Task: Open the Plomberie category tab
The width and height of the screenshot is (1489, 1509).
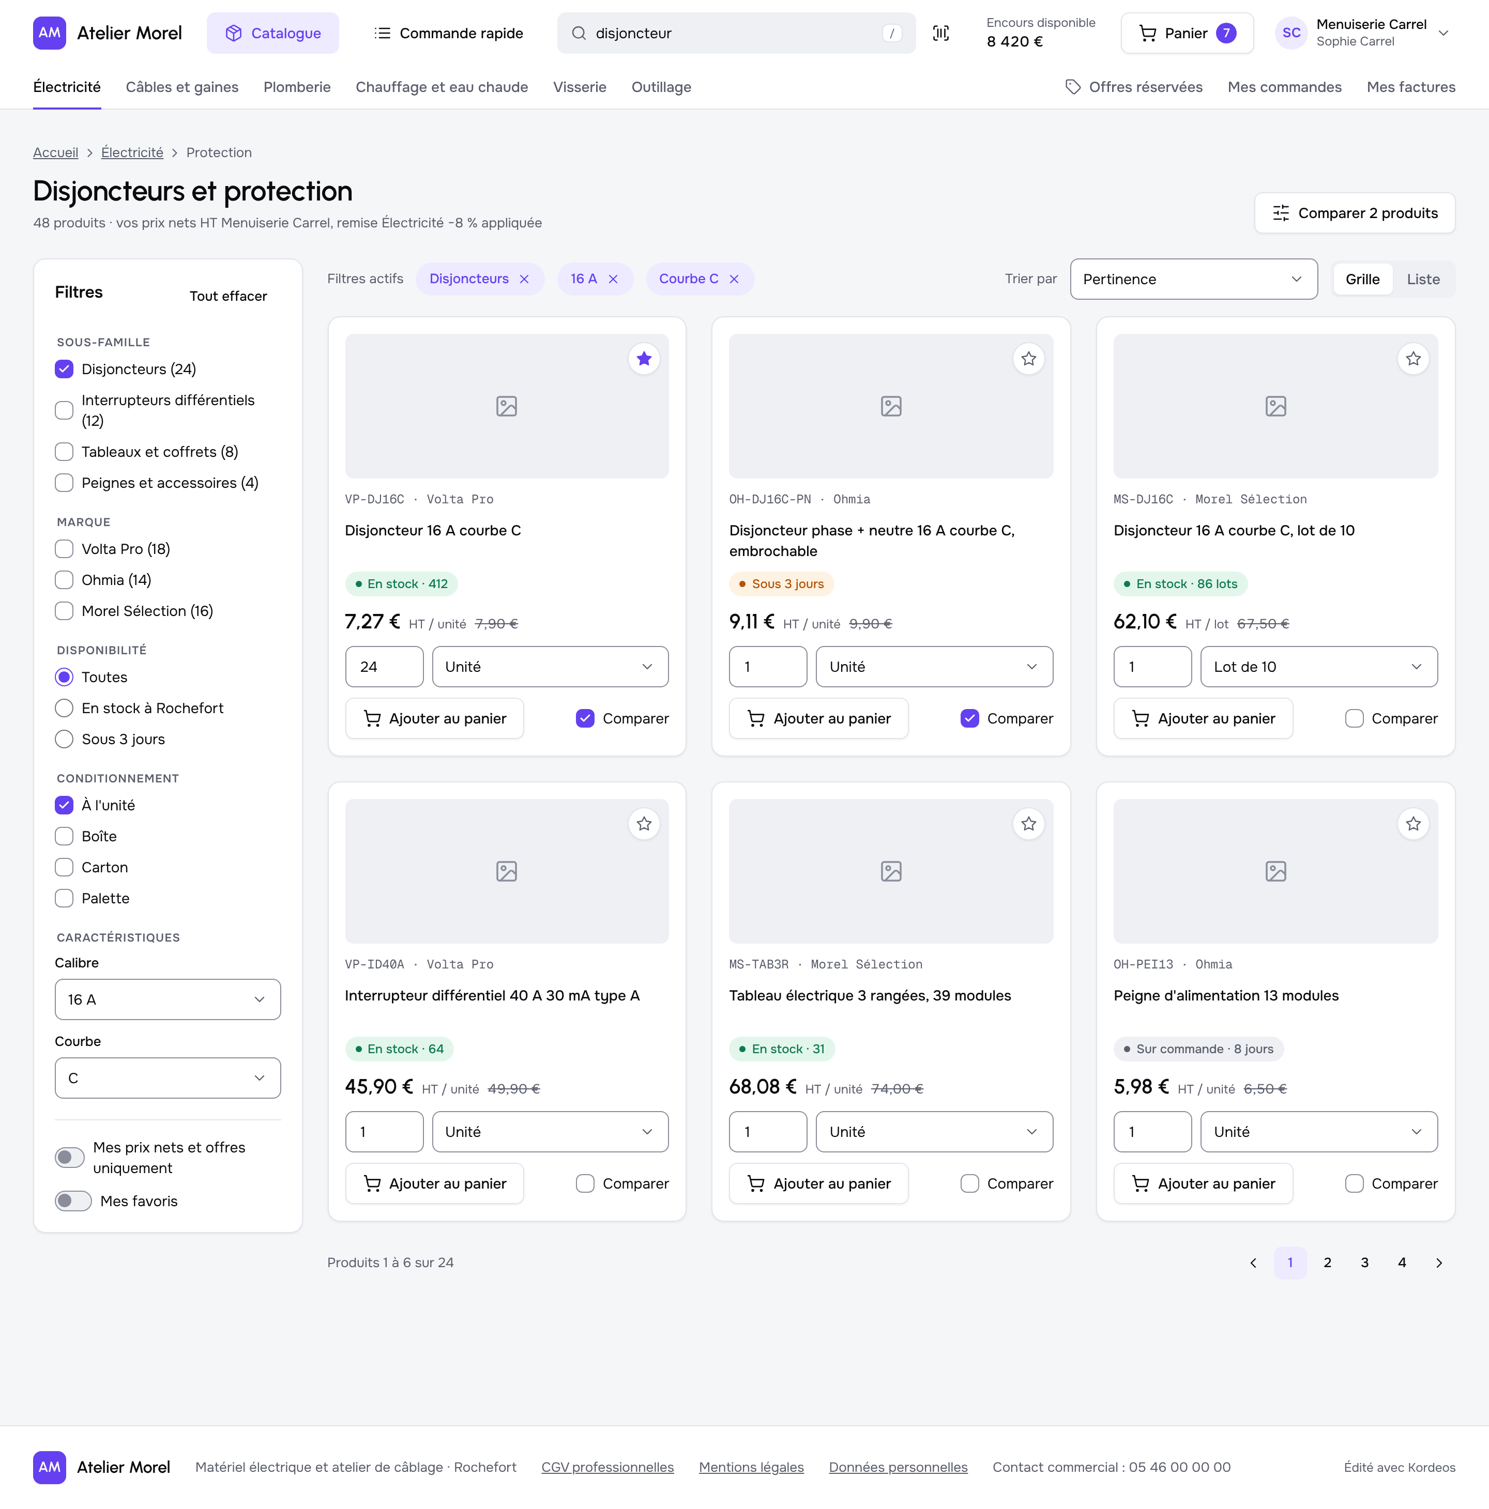Action: [297, 87]
